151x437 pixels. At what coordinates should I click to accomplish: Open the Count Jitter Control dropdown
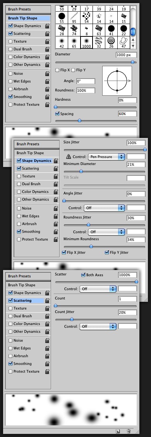98,326
